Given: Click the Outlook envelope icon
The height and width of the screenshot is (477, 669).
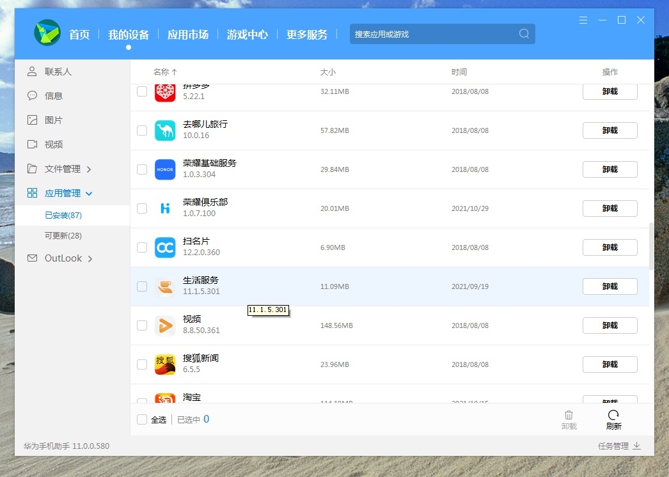Looking at the screenshot, I should 32,258.
